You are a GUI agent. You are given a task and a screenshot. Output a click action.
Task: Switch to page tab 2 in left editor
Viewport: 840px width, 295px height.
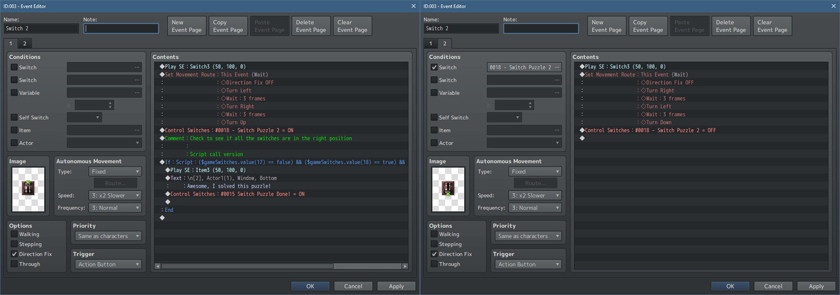(25, 44)
